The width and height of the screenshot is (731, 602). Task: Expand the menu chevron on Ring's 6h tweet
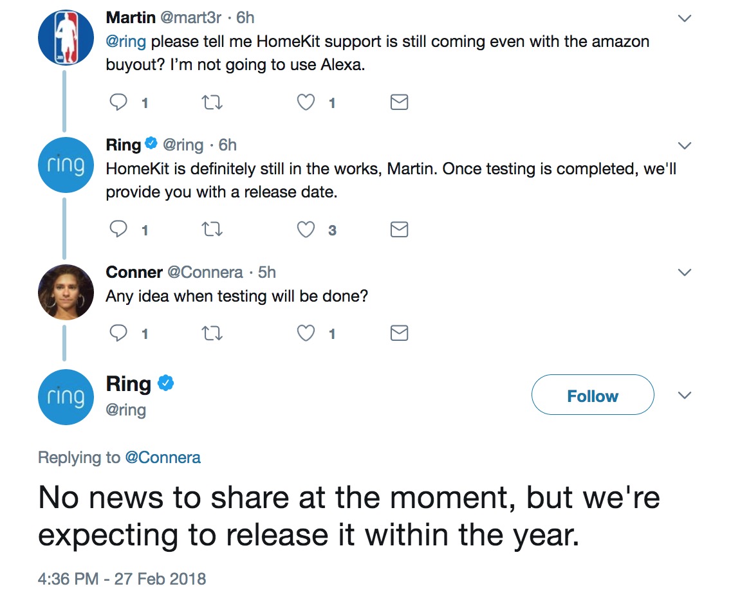[x=685, y=146]
